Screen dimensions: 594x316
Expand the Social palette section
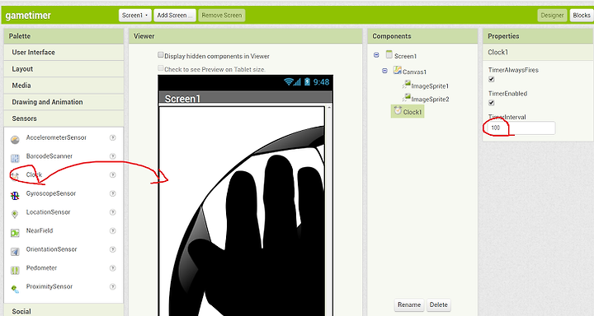64,311
